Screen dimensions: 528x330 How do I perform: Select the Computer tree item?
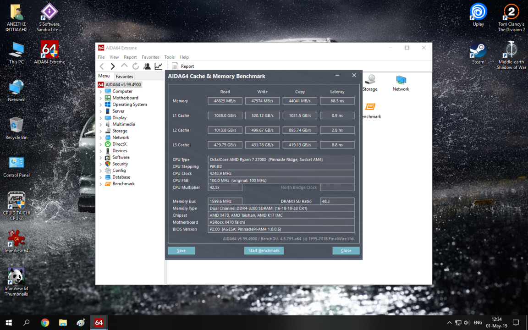(x=119, y=91)
